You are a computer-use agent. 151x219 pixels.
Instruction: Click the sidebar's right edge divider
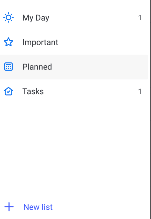click(x=150, y=109)
